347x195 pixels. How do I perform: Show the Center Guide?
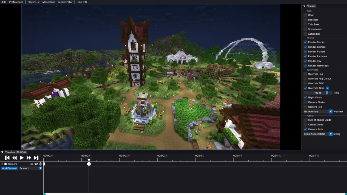point(305,125)
